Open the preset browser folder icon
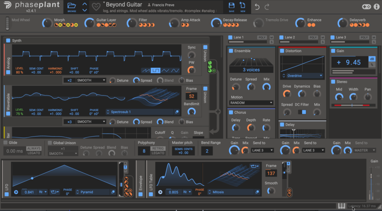 [x=72, y=7]
